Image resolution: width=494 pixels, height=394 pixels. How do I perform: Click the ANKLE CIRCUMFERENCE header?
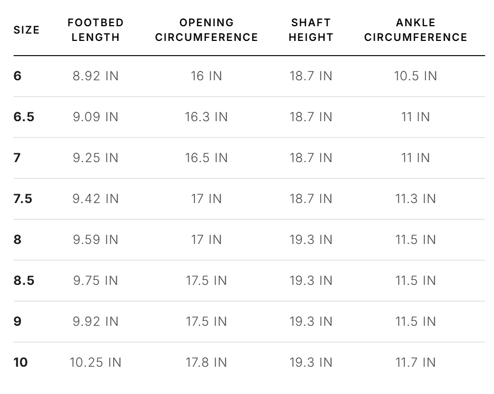[x=415, y=30]
